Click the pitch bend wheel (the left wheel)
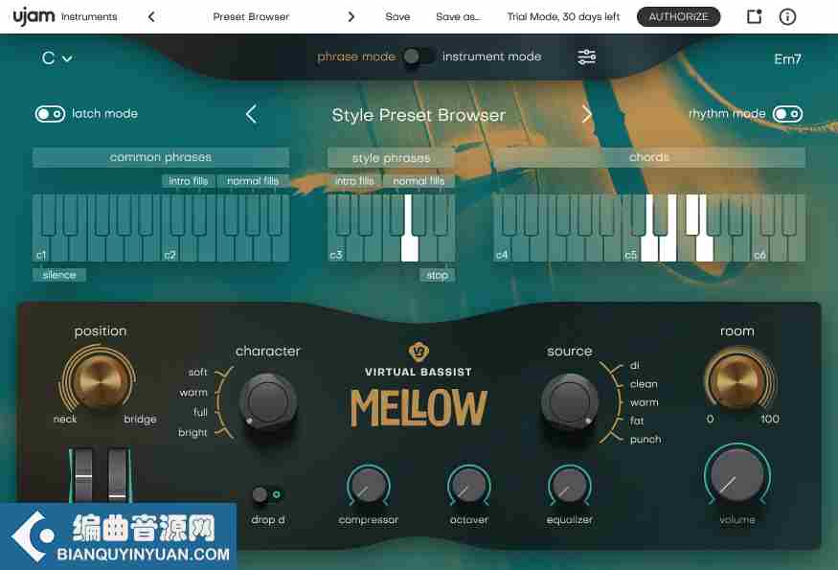The image size is (838, 570). pyautogui.click(x=83, y=475)
